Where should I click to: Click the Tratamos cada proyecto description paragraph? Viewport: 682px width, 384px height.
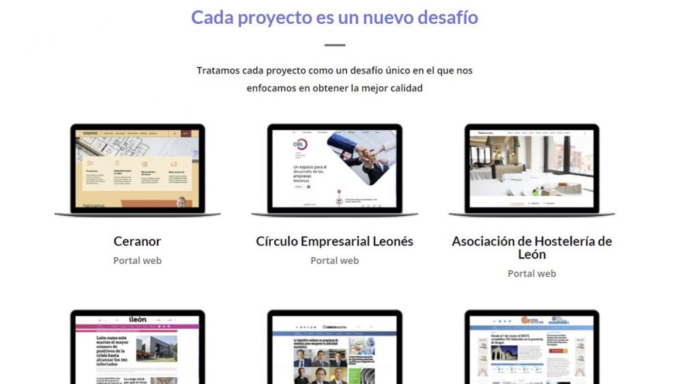(334, 79)
